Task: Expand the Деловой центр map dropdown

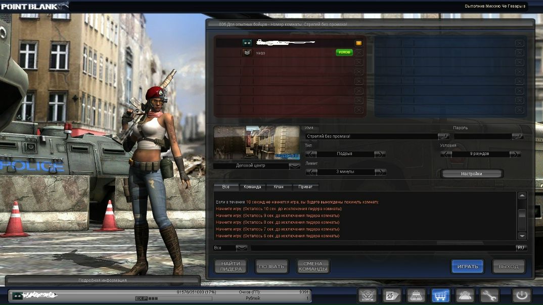Action: (294, 166)
